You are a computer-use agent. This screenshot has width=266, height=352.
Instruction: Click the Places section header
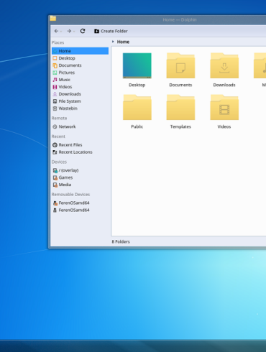58,42
